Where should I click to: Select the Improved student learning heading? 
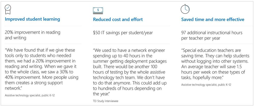pos(33,19)
